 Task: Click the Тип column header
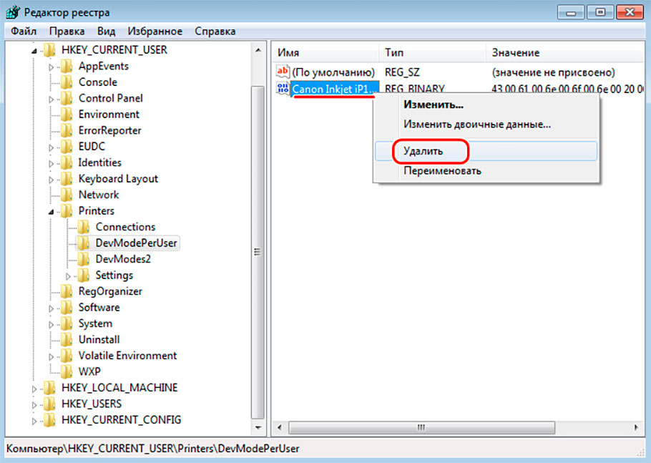point(395,53)
